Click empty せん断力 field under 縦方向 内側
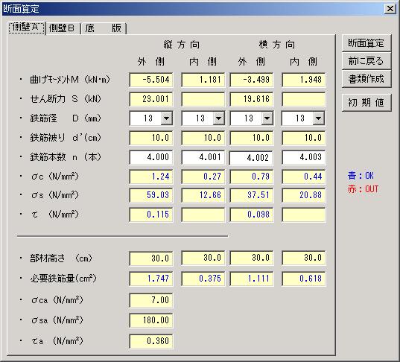Image resolution: width=400 pixels, height=362 pixels. [203, 99]
